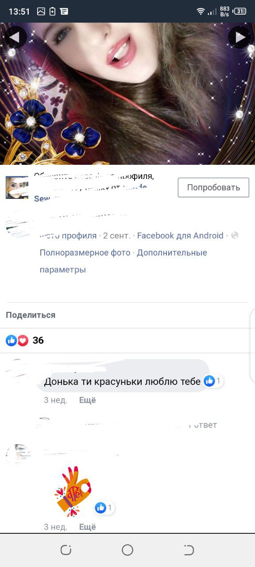Go to the previous photo arrow
255x567 pixels.
(x=15, y=38)
